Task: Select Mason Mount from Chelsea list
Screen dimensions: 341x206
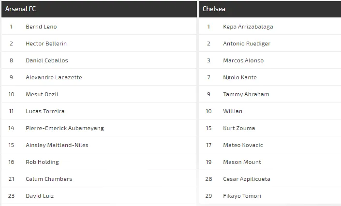Action: point(242,162)
